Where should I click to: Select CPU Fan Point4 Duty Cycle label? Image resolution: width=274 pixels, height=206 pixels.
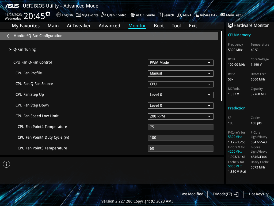click(x=43, y=138)
